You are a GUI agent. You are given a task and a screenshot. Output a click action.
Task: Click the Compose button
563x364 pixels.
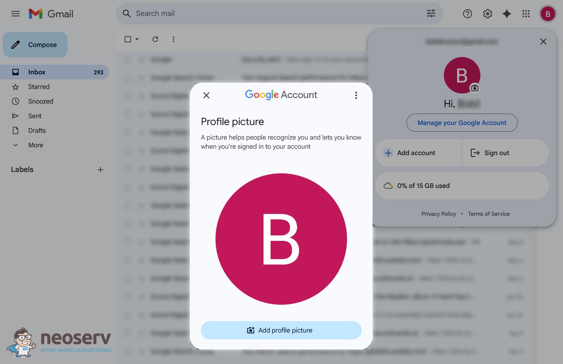click(x=35, y=45)
